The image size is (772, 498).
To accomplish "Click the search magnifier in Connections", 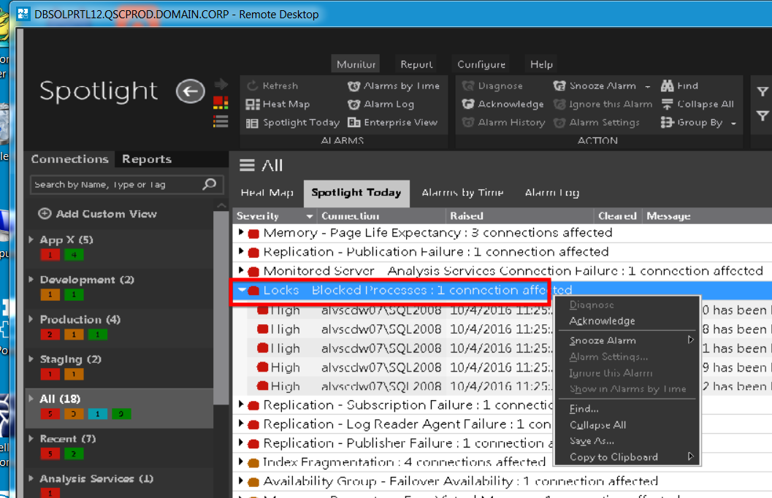I will (x=210, y=185).
